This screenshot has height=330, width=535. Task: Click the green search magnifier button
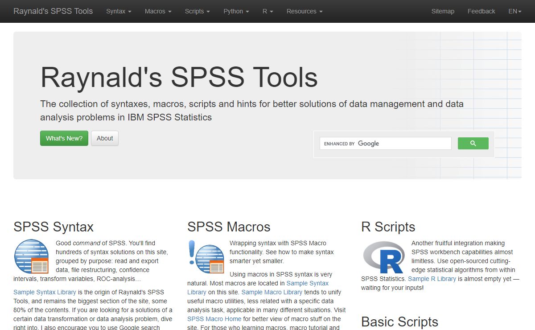click(473, 143)
